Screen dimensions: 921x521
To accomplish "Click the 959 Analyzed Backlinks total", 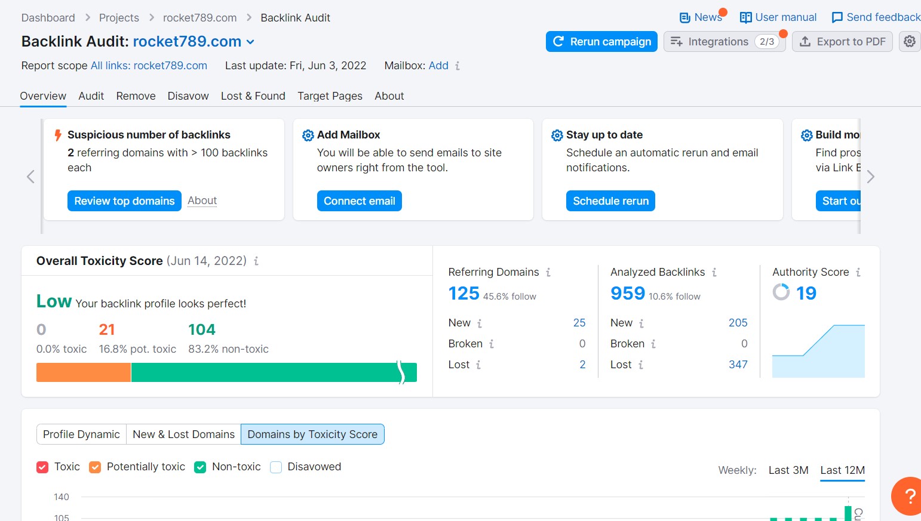I will coord(628,293).
